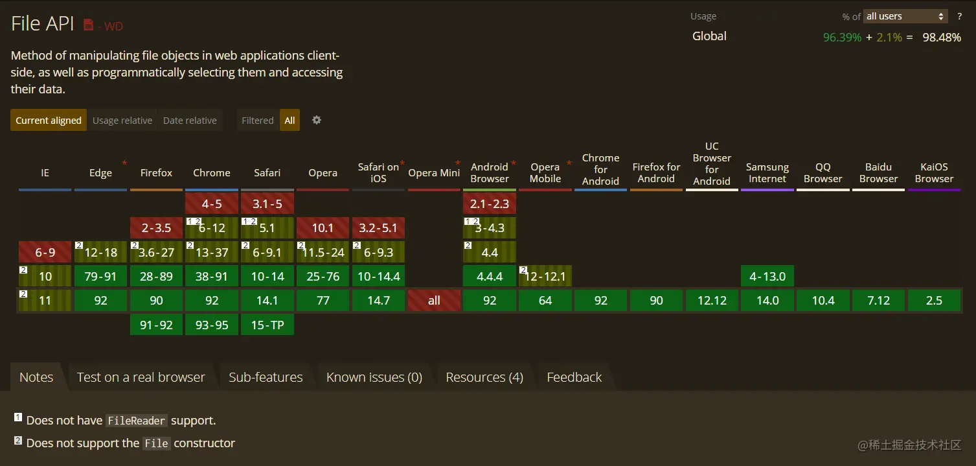Viewport: 976px width, 466px height.
Task: Click the IE column header
Action: point(45,173)
